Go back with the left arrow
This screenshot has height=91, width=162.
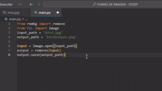point(31,5)
